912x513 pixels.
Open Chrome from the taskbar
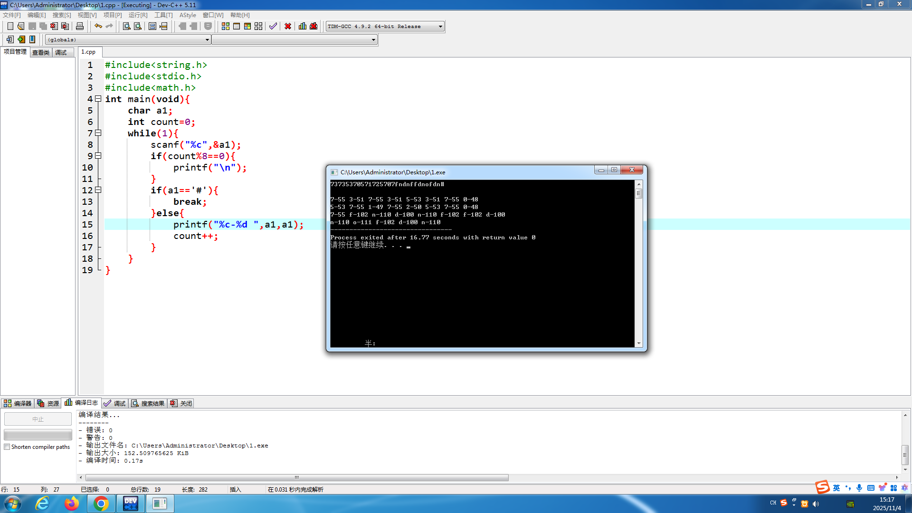coord(101,503)
